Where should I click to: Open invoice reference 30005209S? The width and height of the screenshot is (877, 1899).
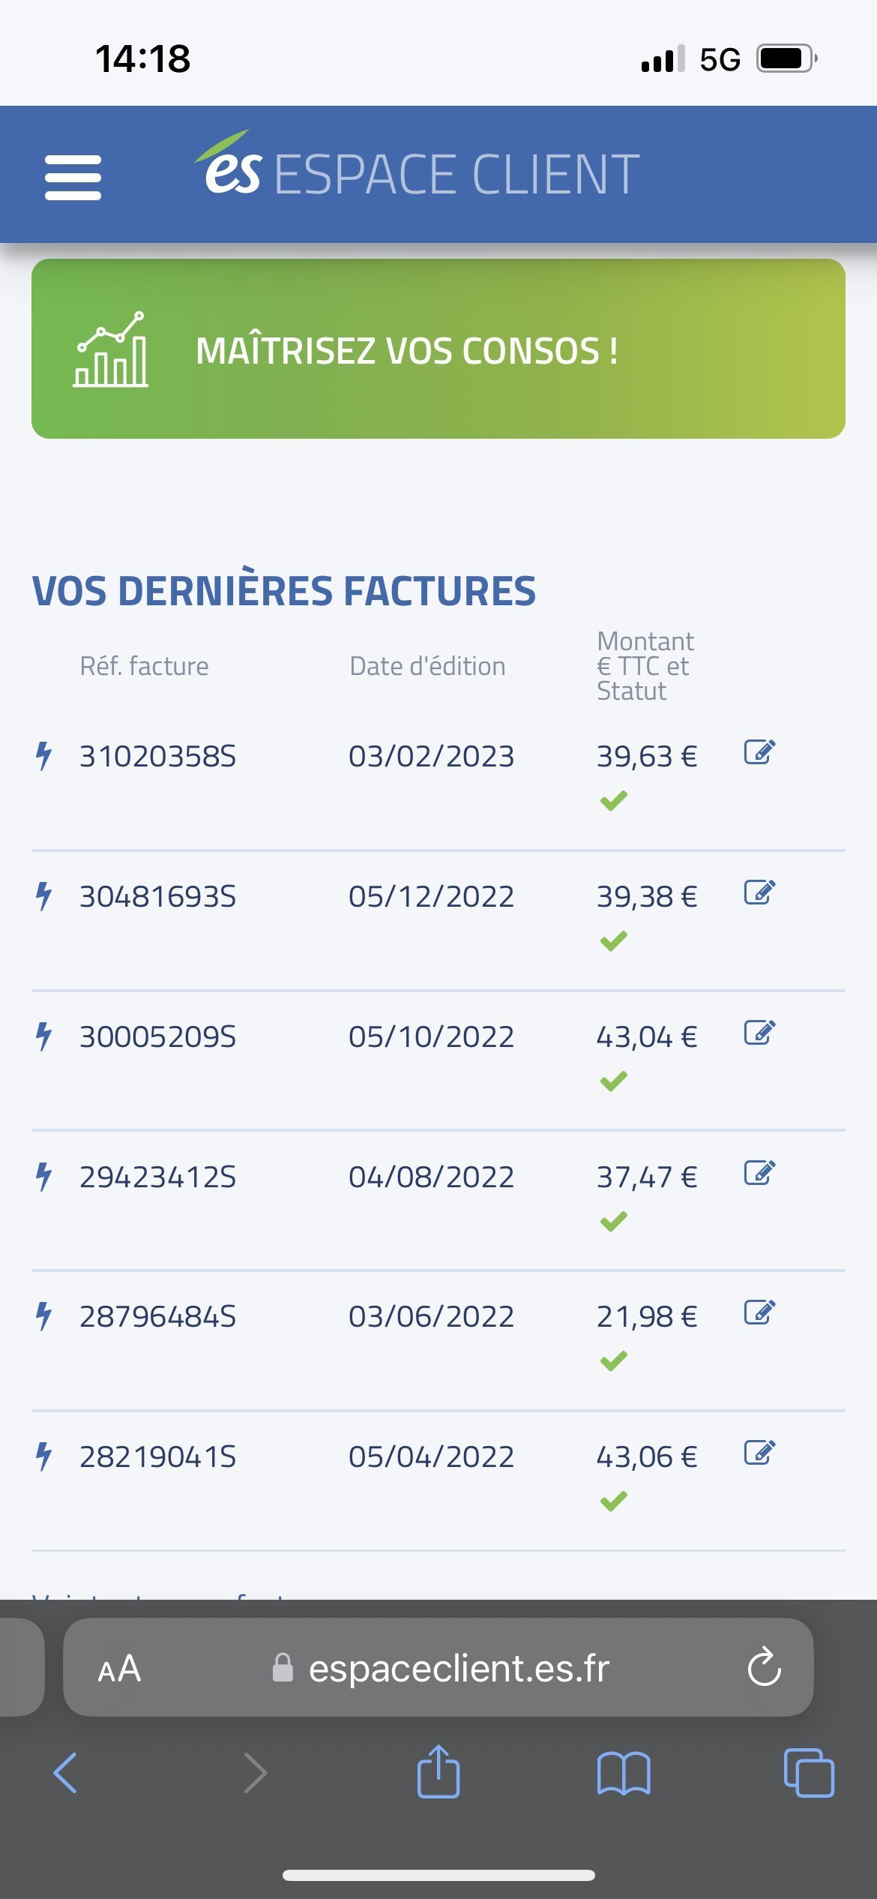coord(157,1036)
